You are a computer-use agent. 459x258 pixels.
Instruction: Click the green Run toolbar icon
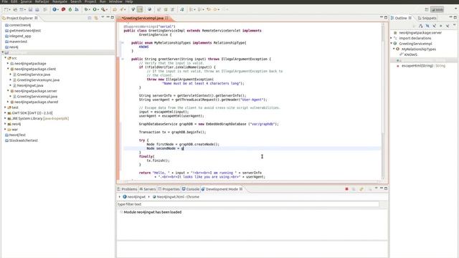coord(95,9)
